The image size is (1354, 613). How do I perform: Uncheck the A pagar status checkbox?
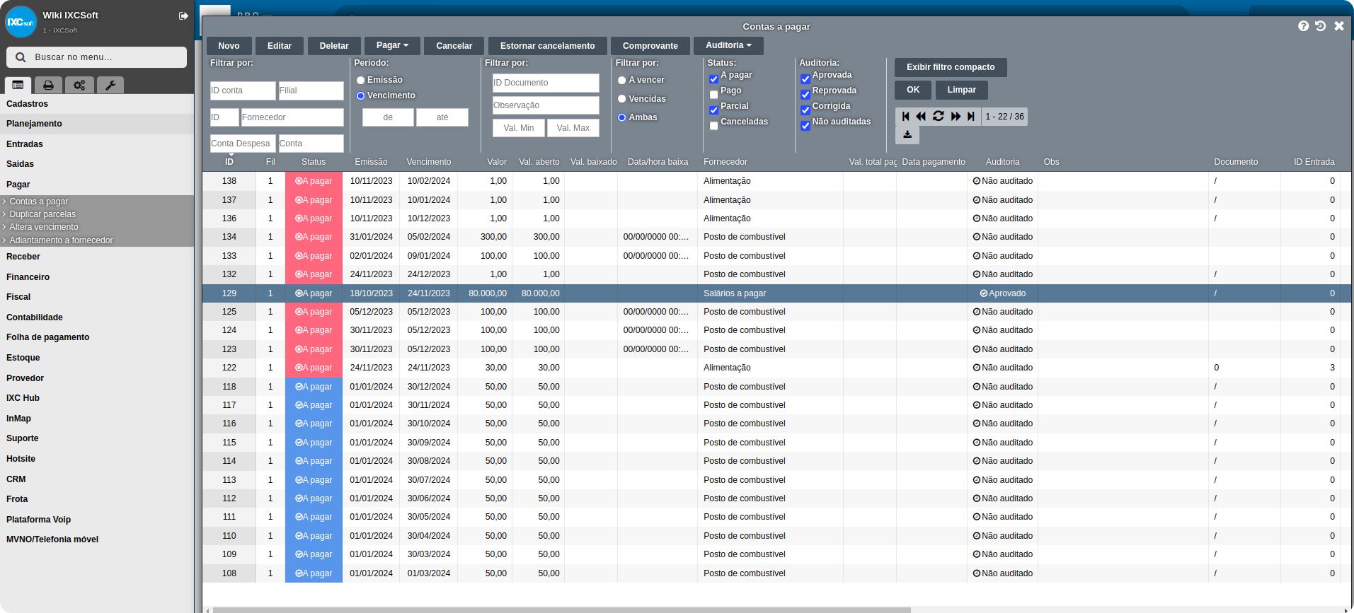click(714, 79)
